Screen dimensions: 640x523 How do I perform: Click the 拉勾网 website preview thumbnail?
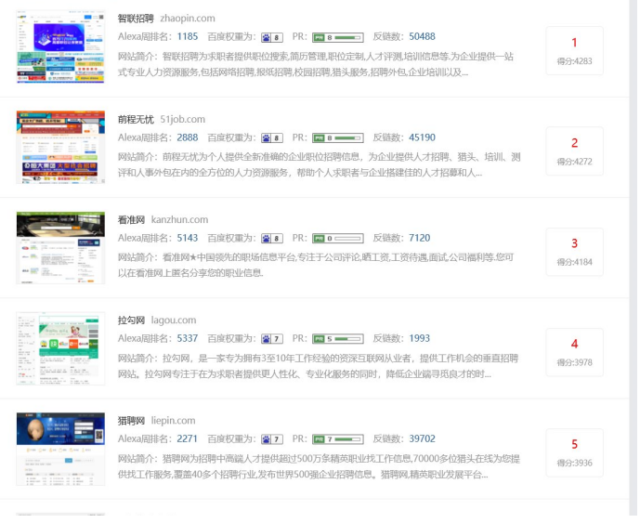pyautogui.click(x=60, y=348)
